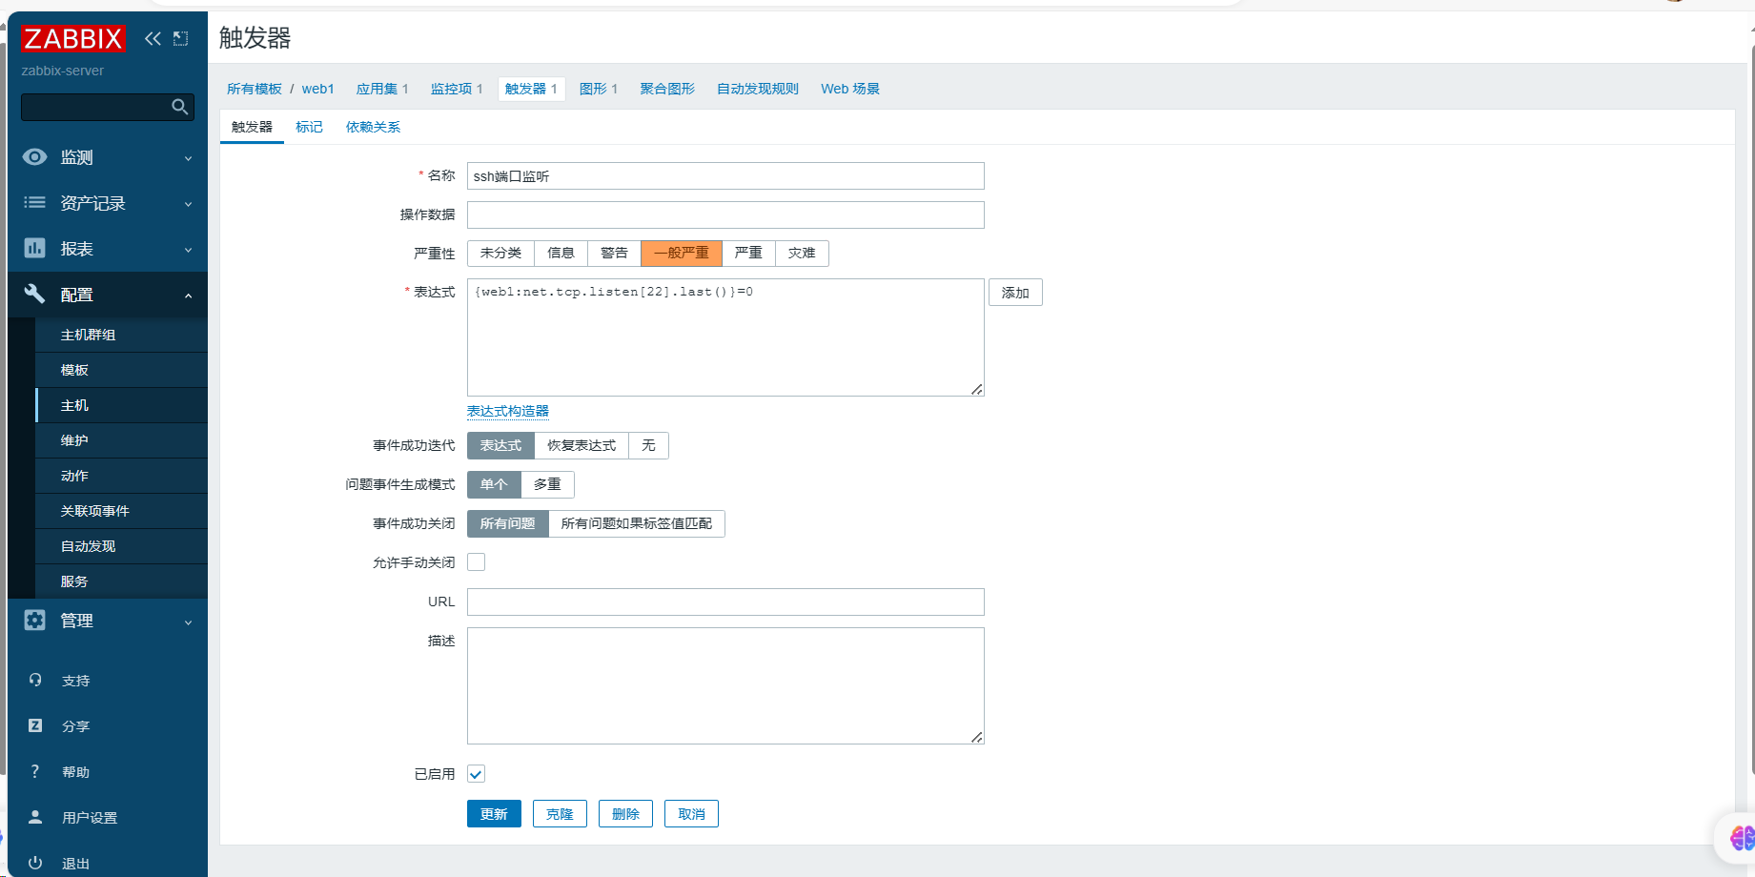Click the floating brain assistant icon

tap(1741, 838)
